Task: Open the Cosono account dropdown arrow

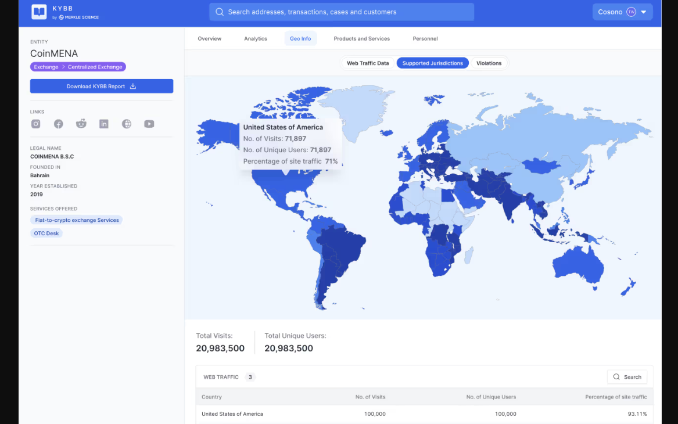Action: 643,12
